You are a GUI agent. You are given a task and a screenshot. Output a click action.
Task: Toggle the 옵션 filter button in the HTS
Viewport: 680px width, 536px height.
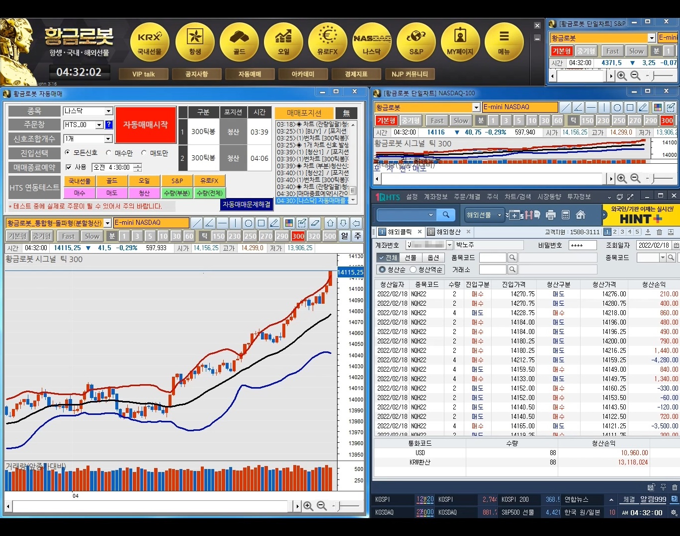[x=433, y=258]
